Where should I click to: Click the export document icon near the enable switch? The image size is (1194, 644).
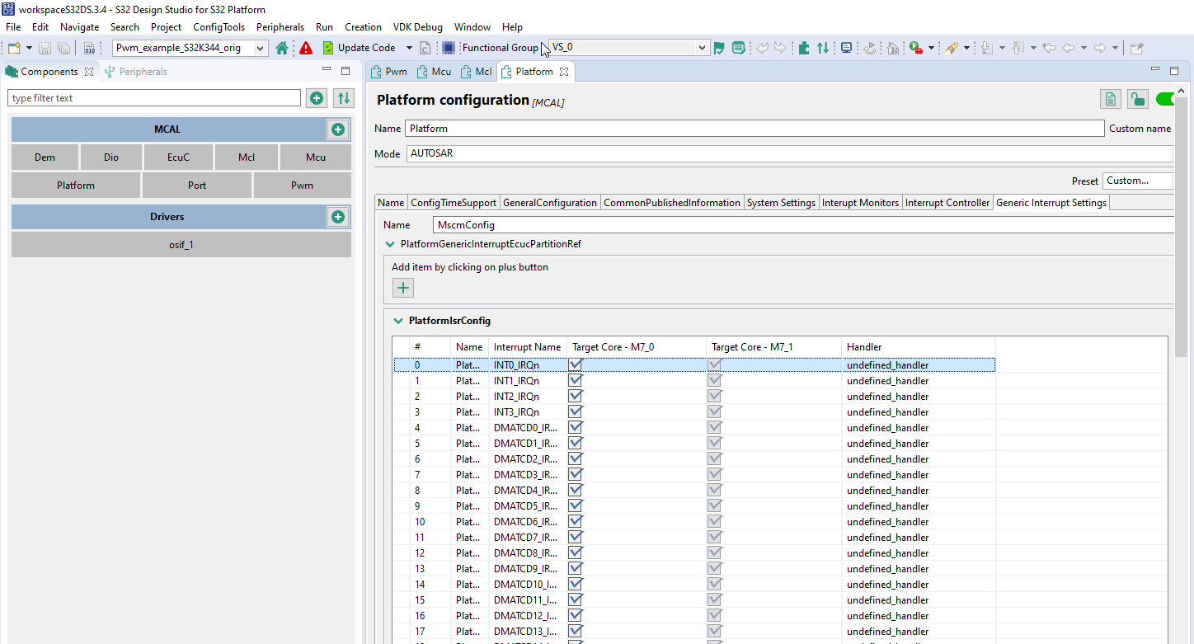tap(1110, 98)
